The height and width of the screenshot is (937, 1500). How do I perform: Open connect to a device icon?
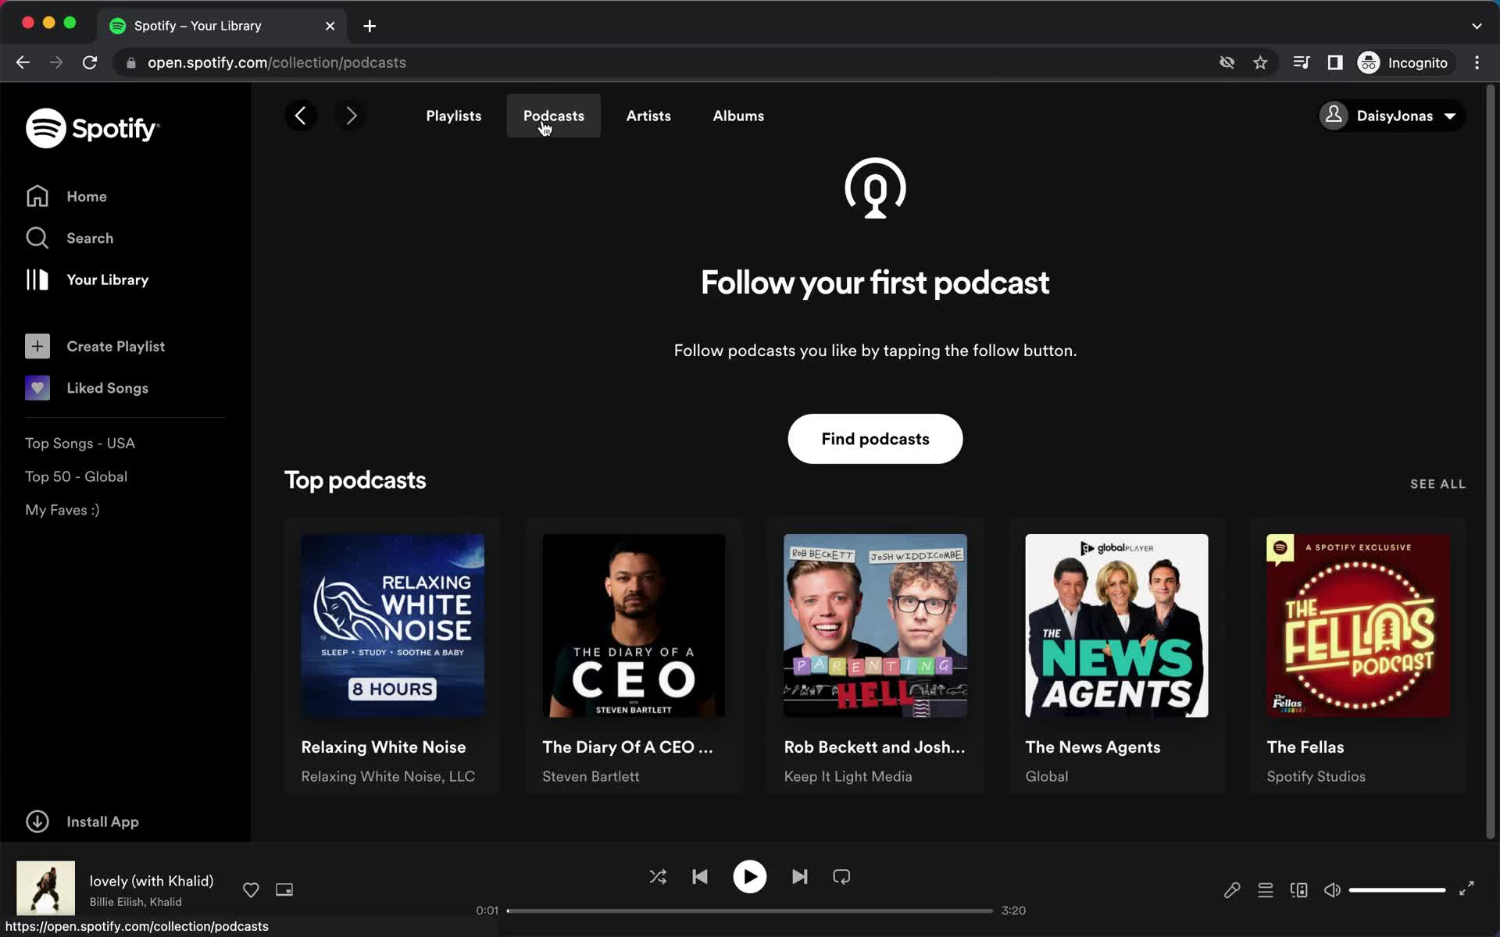[x=1299, y=889]
